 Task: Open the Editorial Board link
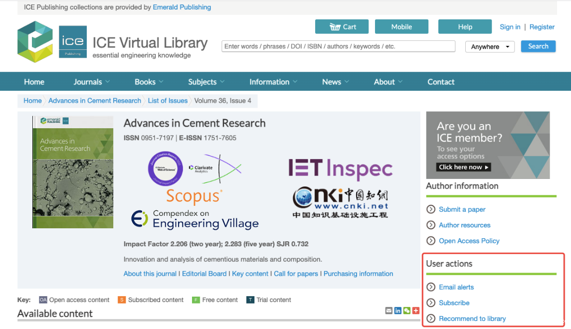(204, 274)
